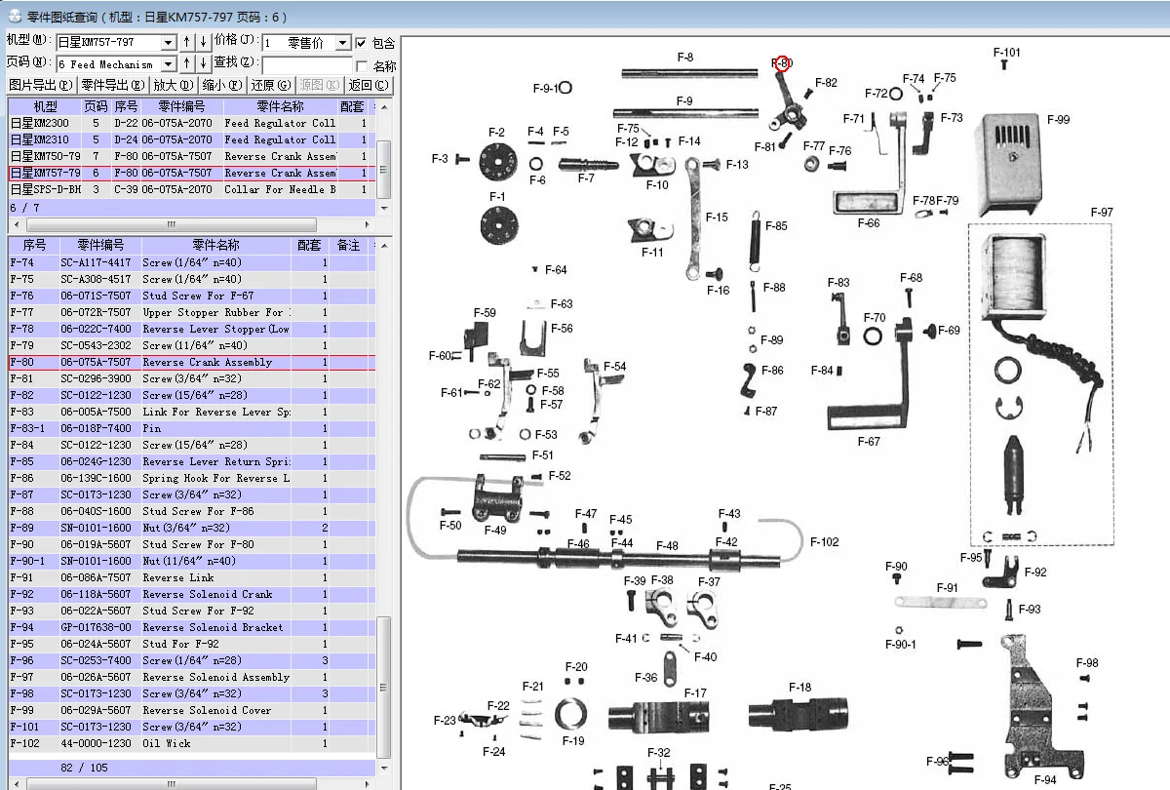The width and height of the screenshot is (1170, 790).
Task: Select the 日星KM2310 row
Action: (192, 139)
